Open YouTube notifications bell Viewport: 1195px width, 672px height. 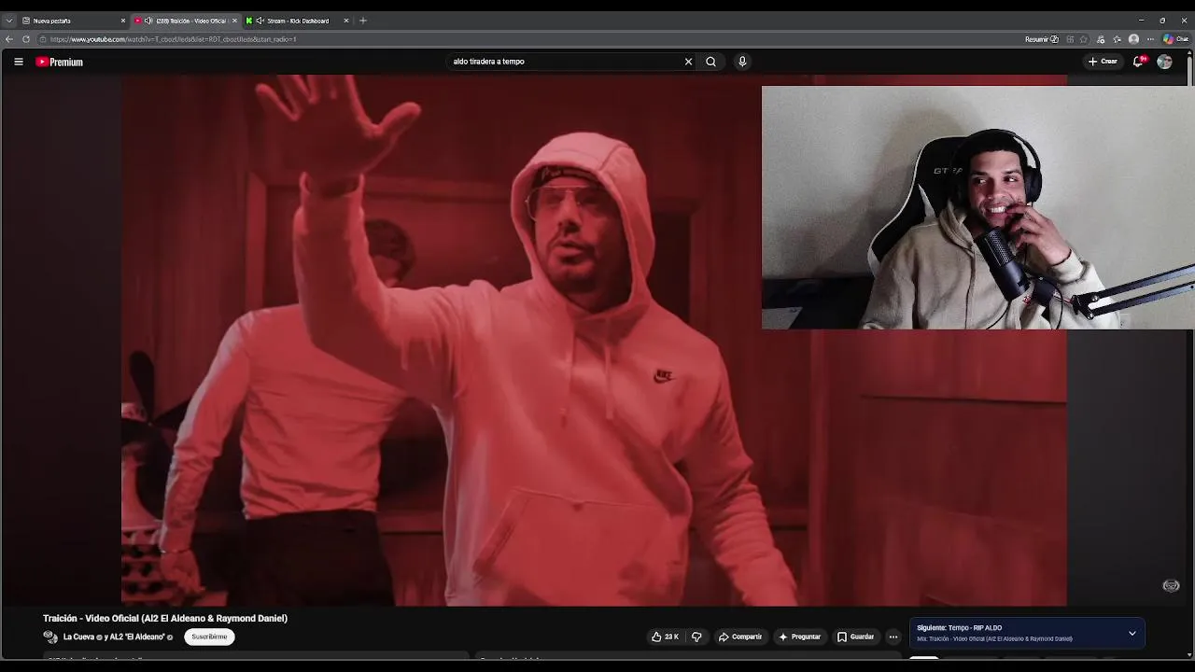1139,62
